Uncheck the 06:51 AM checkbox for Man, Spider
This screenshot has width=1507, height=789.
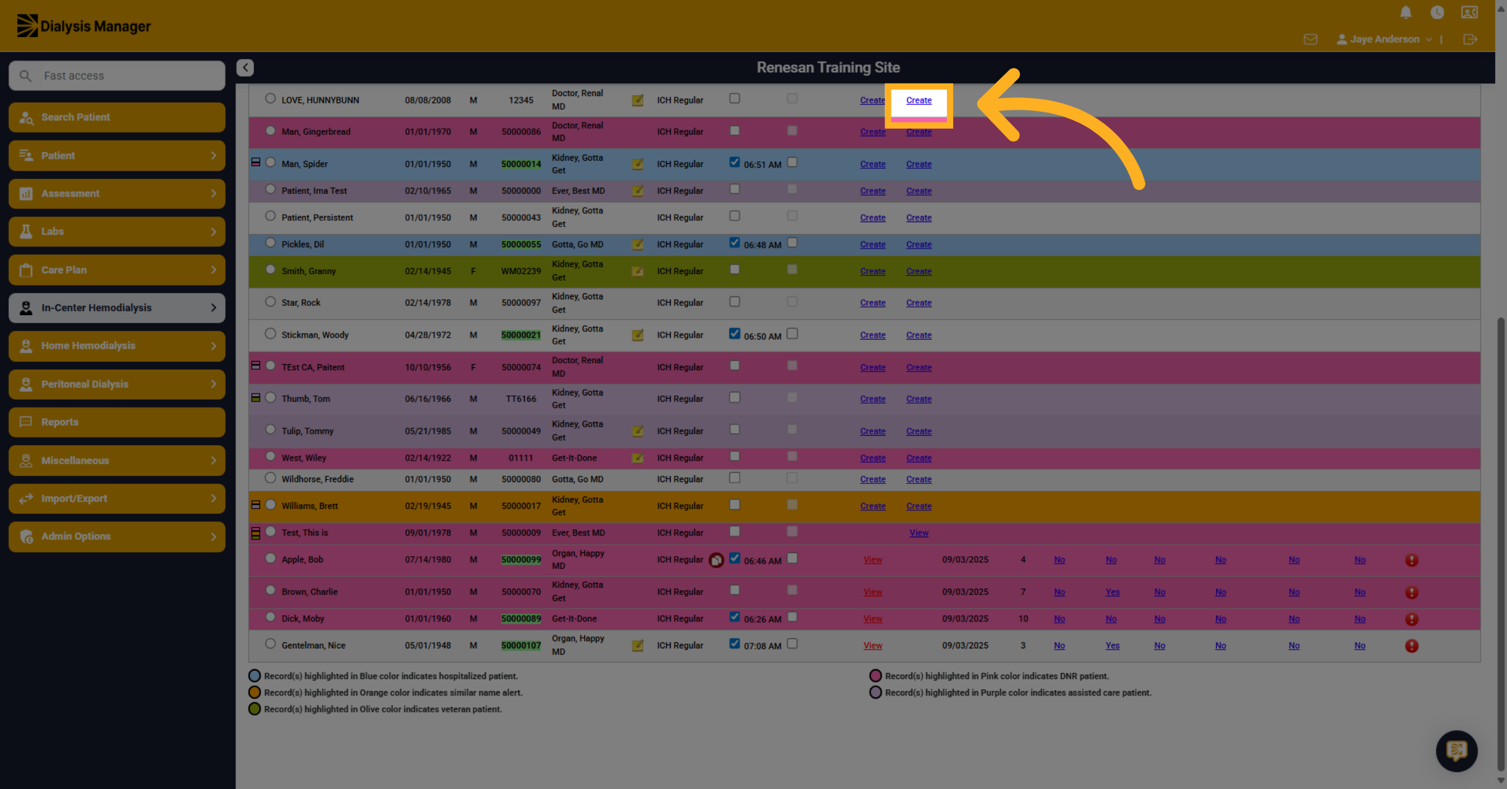point(735,162)
